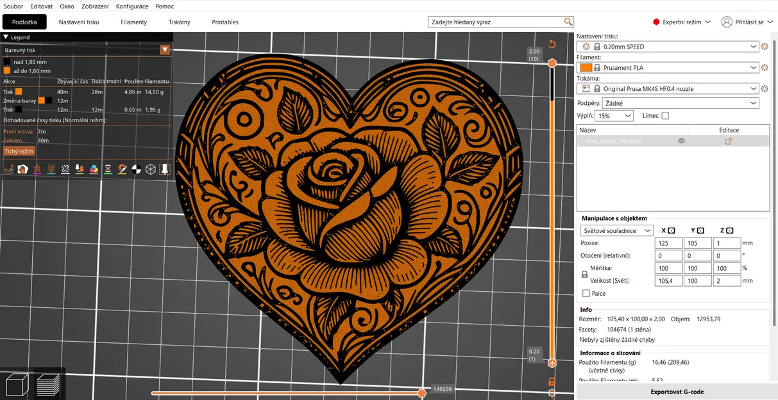Toggle custom G-code markers with the gear-pencil icon
This screenshot has height=400, width=778.
[x=122, y=169]
